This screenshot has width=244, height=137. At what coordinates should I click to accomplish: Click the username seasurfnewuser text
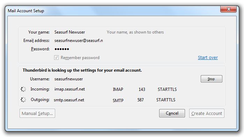tap(69, 79)
